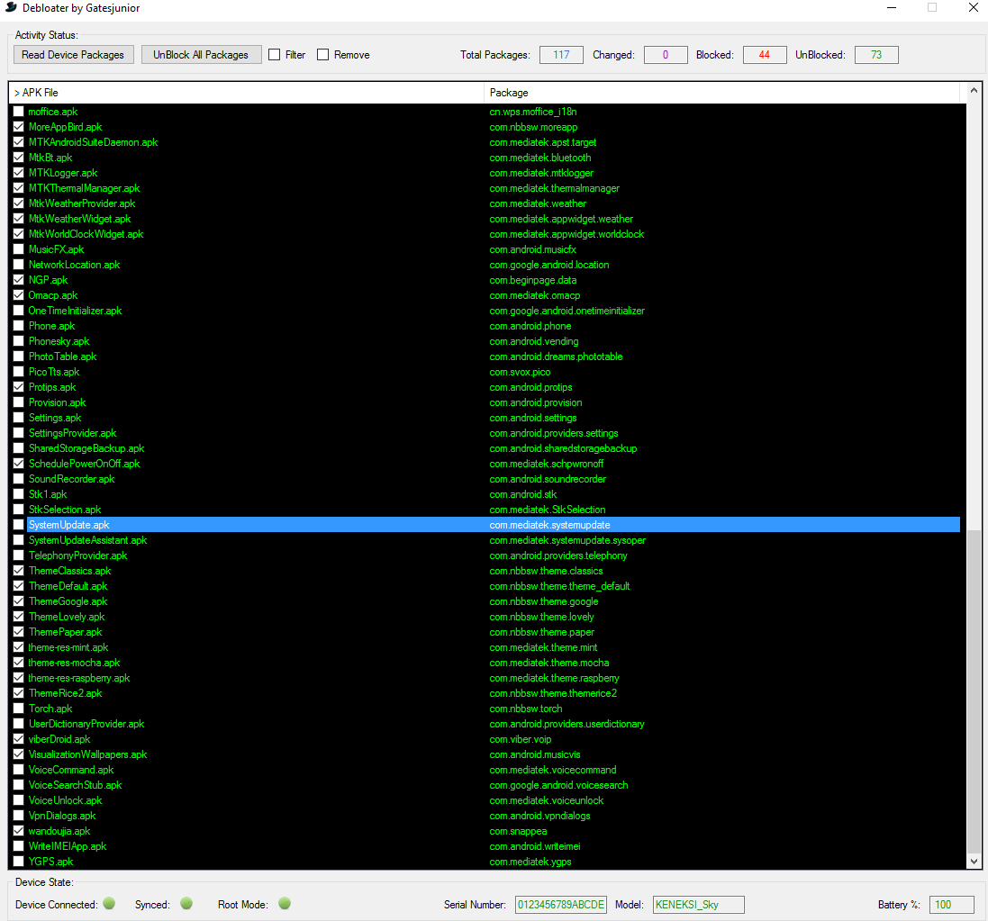Screen dimensions: 988x921
Task: Check the YGPS.apk checkbox
Action: 18,862
